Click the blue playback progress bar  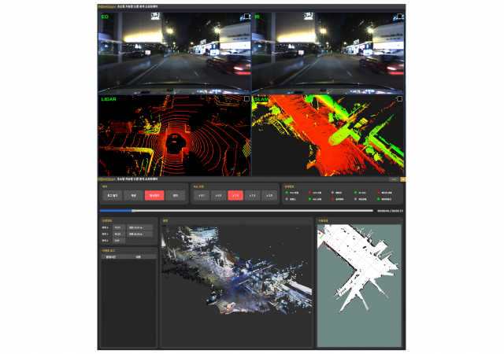[x=117, y=211]
